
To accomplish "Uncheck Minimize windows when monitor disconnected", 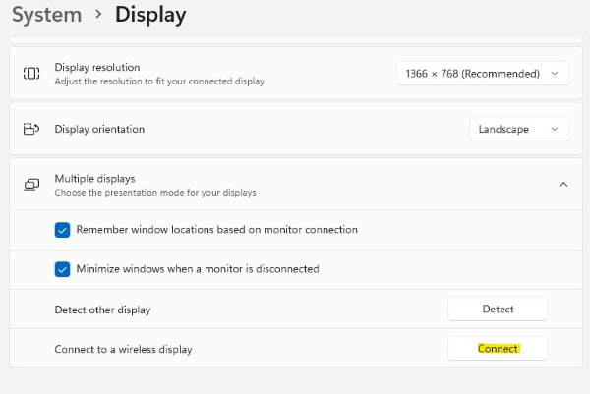I will pos(63,269).
